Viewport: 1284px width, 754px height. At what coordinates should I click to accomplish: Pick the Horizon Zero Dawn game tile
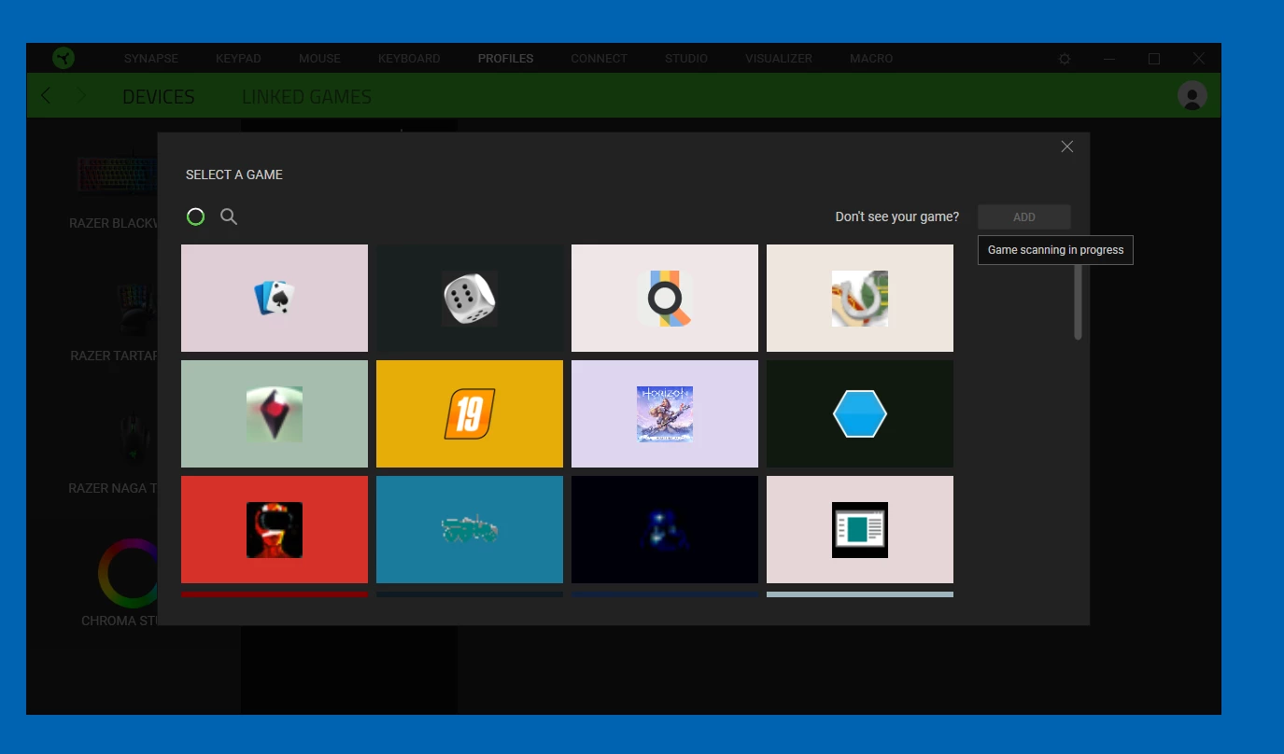pyautogui.click(x=665, y=413)
